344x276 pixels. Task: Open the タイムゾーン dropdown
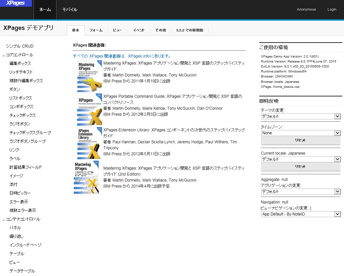(300, 133)
